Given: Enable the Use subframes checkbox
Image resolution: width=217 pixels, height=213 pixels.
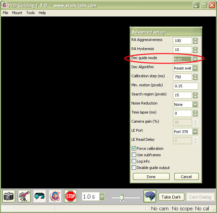Looking at the screenshot, I should (x=134, y=155).
